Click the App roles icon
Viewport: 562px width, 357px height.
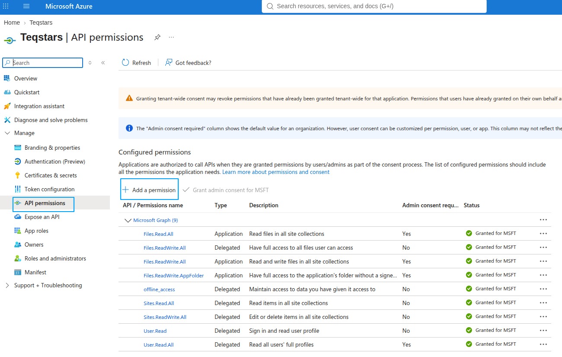click(x=18, y=231)
